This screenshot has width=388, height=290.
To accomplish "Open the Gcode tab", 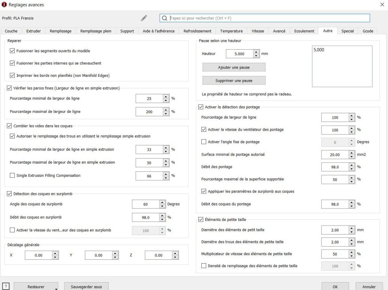I will coord(368,31).
